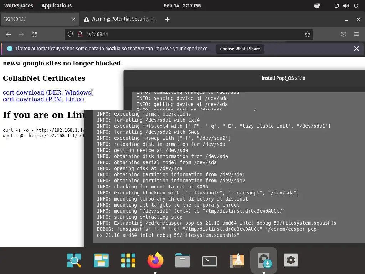Focus the URL address bar
Image resolution: width=365 pixels, height=274 pixels.
tap(189, 35)
